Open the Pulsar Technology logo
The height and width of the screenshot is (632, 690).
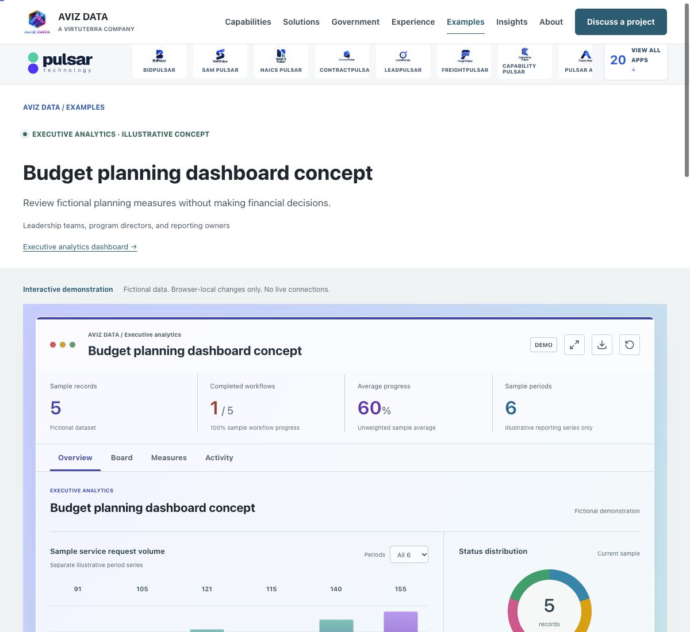pyautogui.click(x=60, y=63)
